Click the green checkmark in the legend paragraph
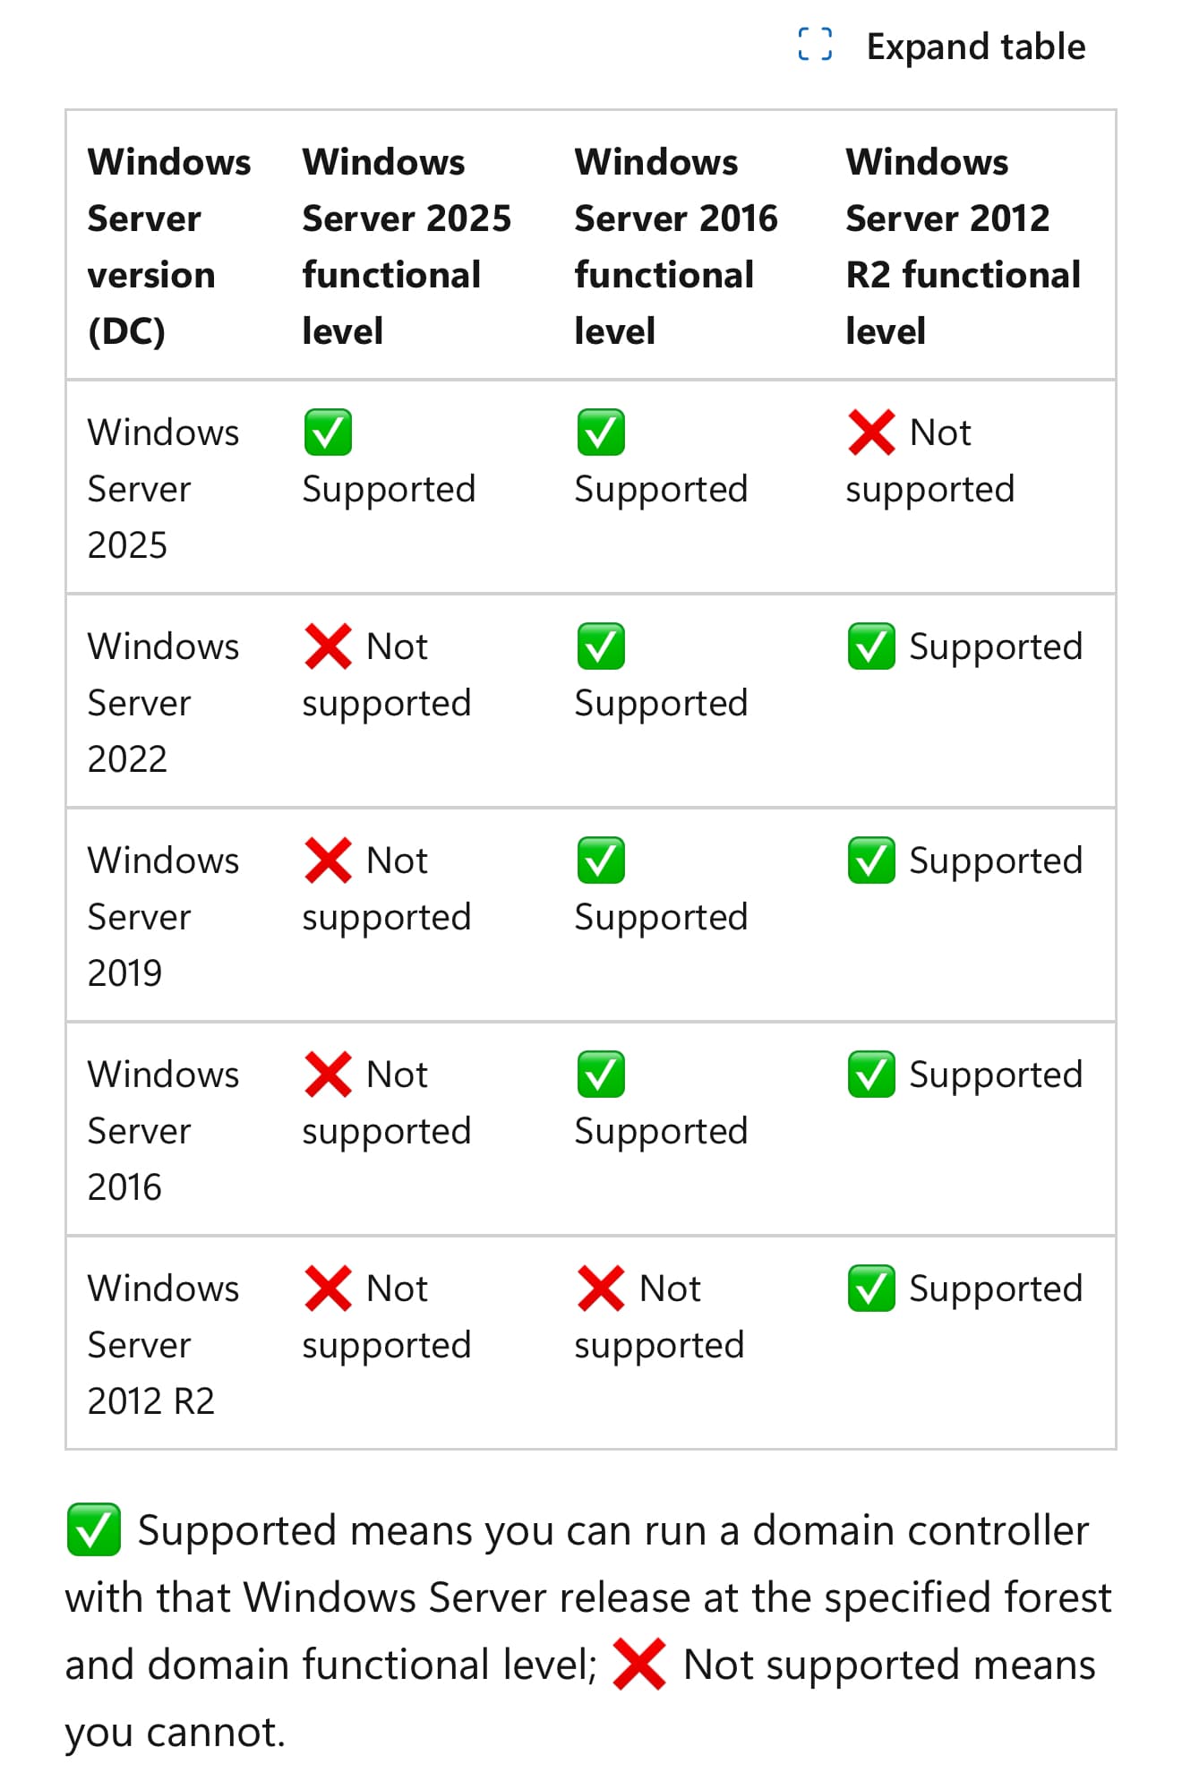Screen dimensions: 1182x1781 [x=94, y=1530]
